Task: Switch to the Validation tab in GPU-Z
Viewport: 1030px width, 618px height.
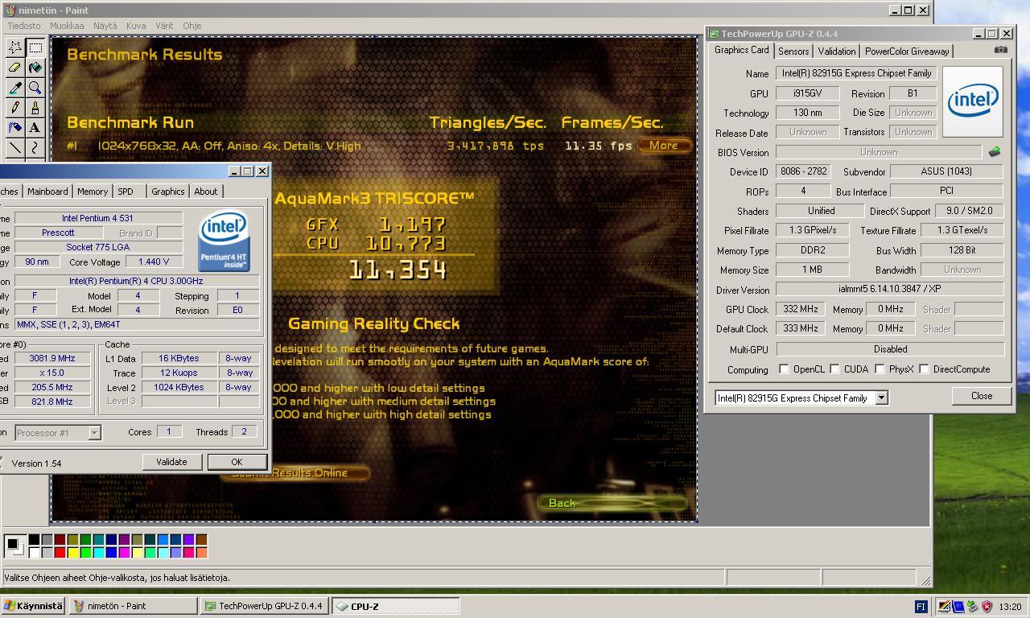Action: pos(837,51)
